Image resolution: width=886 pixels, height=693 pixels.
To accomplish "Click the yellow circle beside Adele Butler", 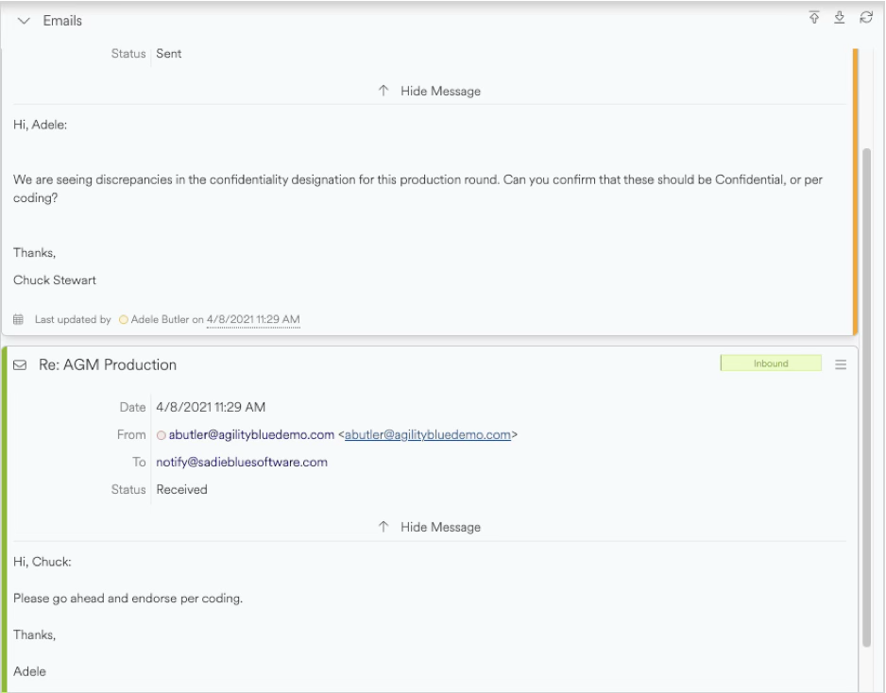I will click(123, 320).
